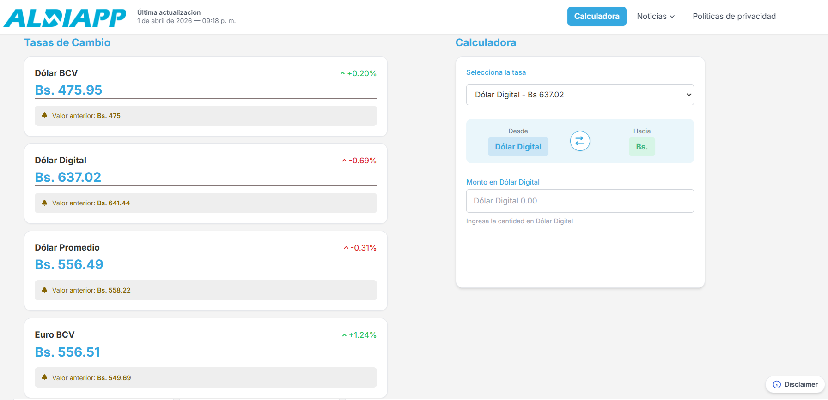The height and width of the screenshot is (400, 828).
Task: Select the Bs. target currency chip
Action: click(x=642, y=147)
